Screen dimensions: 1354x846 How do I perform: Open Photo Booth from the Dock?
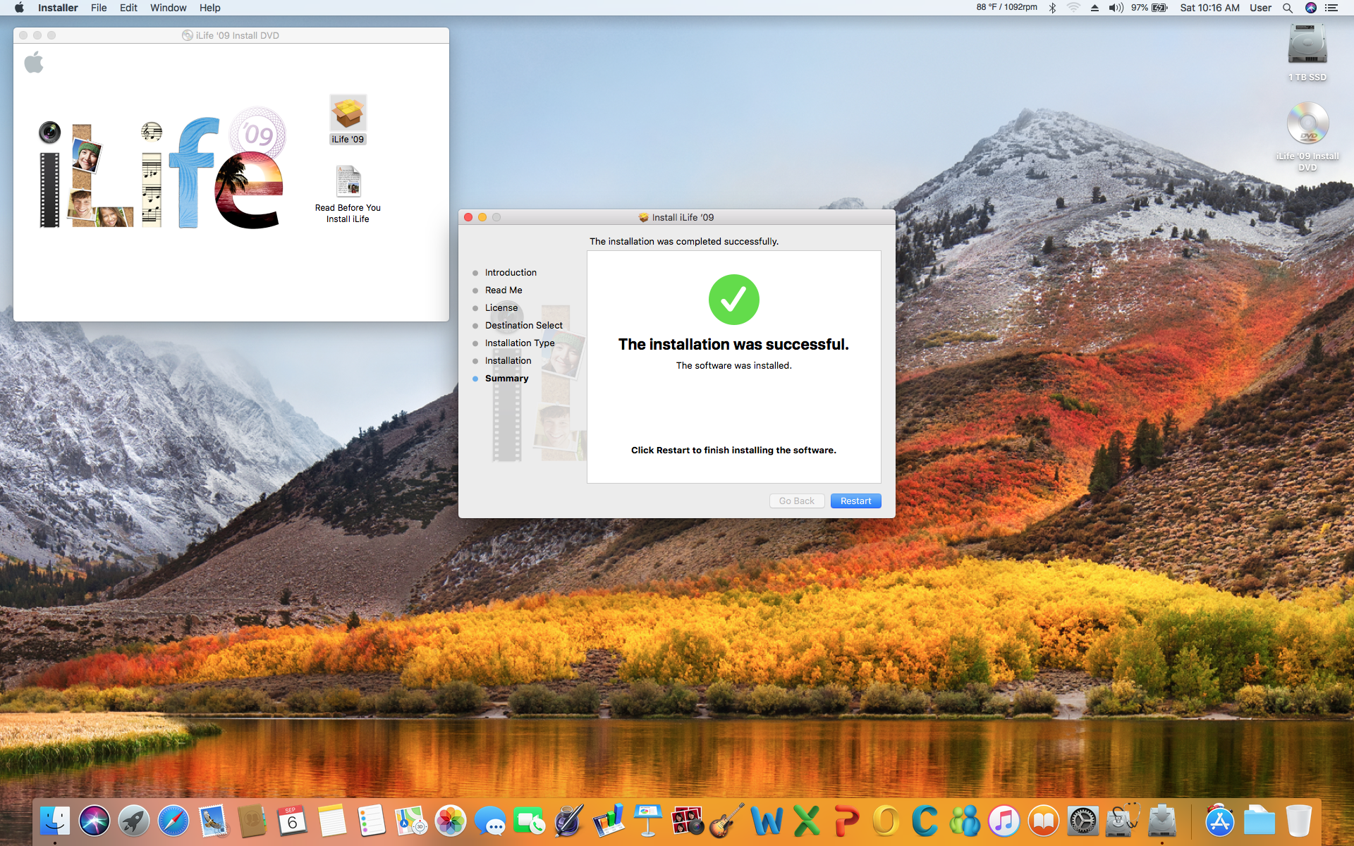[688, 821]
